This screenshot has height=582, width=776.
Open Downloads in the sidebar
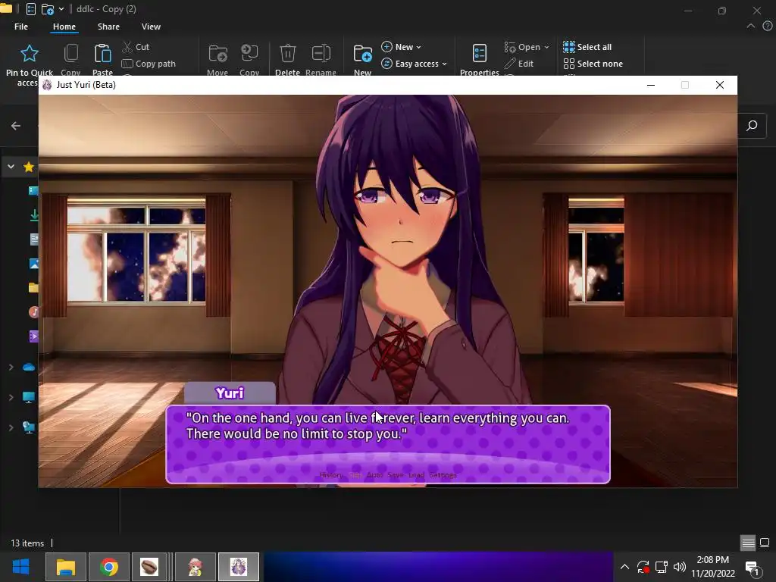coord(33,215)
